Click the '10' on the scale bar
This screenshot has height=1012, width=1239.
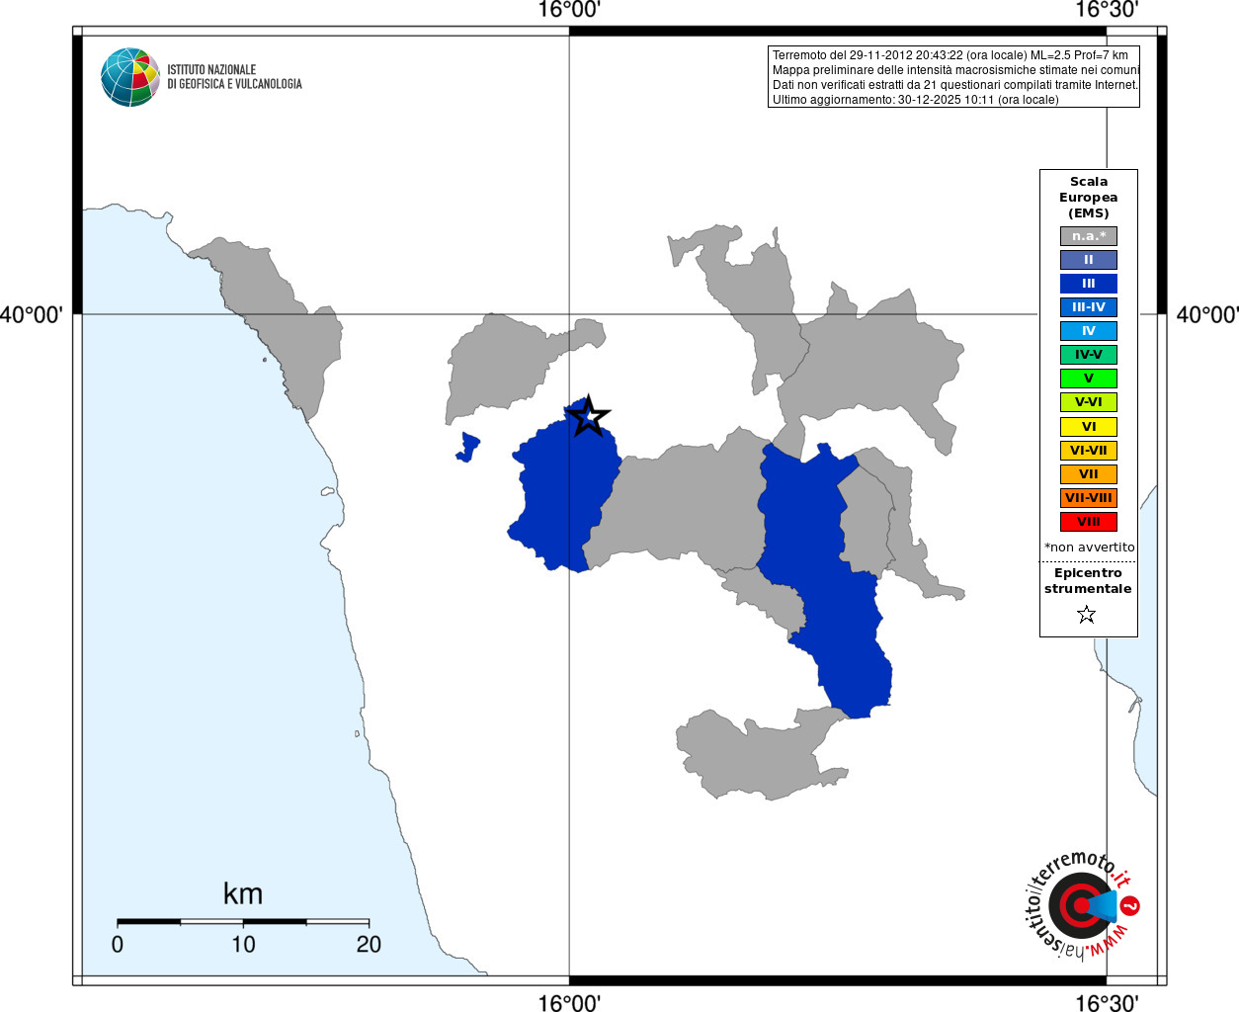(x=243, y=944)
